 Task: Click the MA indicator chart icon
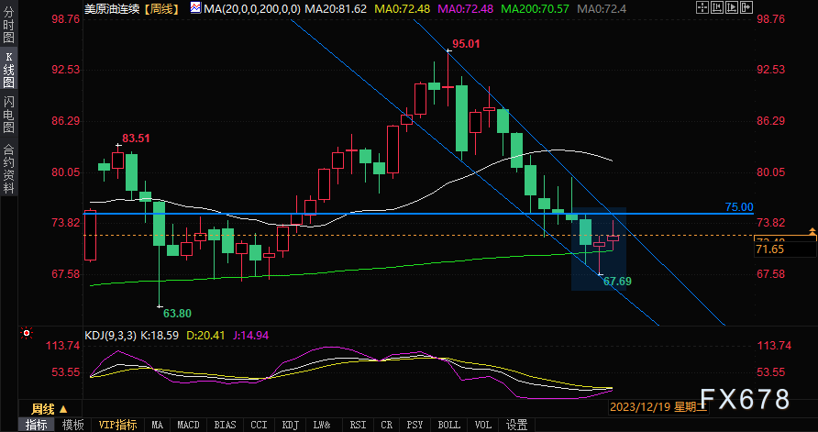pos(195,8)
